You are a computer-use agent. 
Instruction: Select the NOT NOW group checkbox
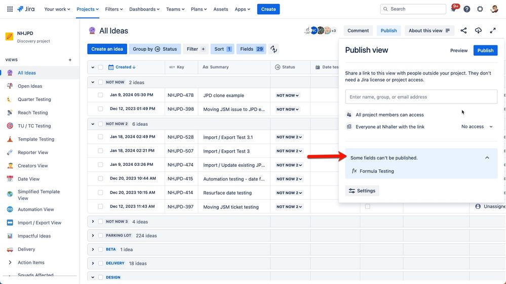click(x=100, y=82)
